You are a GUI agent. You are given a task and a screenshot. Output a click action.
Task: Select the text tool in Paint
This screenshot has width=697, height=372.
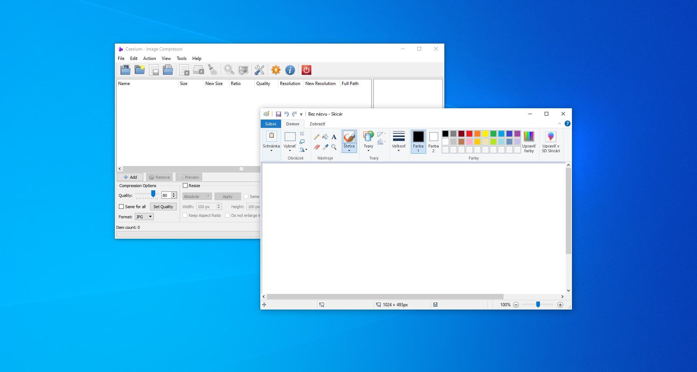pos(334,137)
